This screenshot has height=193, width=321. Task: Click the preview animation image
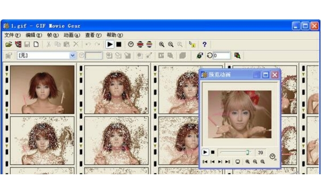240,114
